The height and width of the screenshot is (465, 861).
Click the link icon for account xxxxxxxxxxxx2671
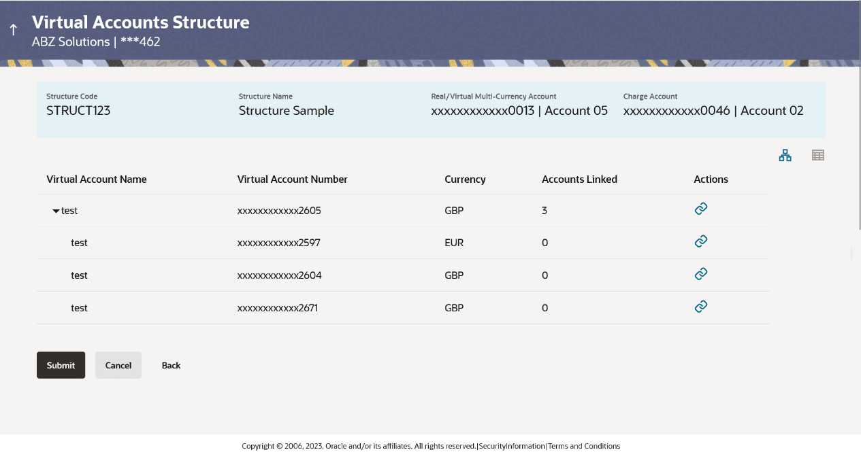701,306
